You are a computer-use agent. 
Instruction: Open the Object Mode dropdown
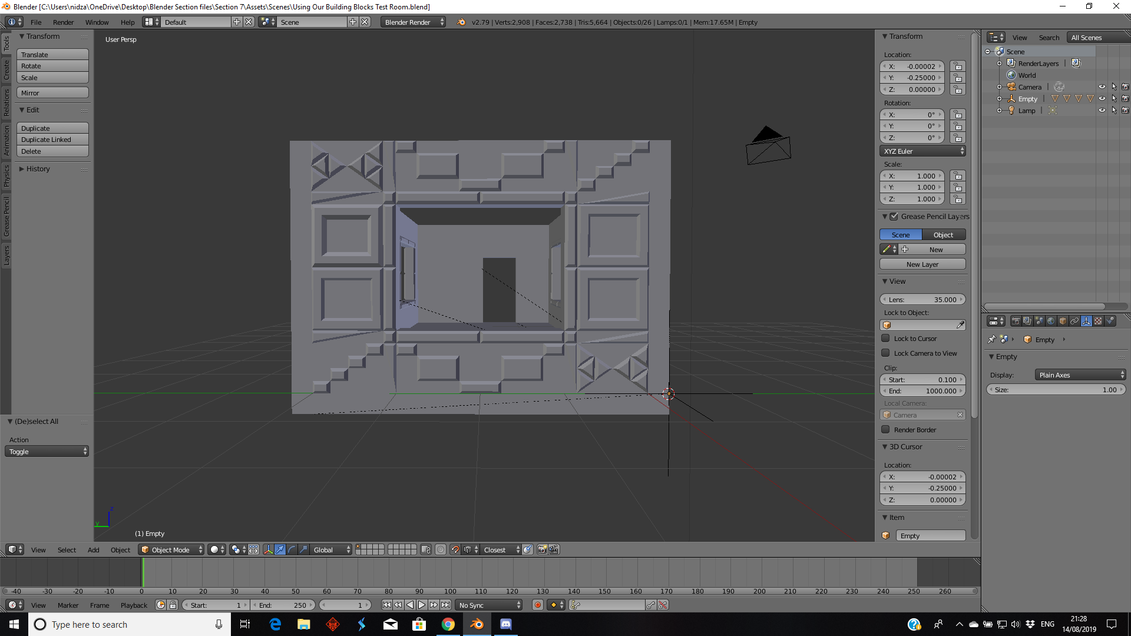171,550
